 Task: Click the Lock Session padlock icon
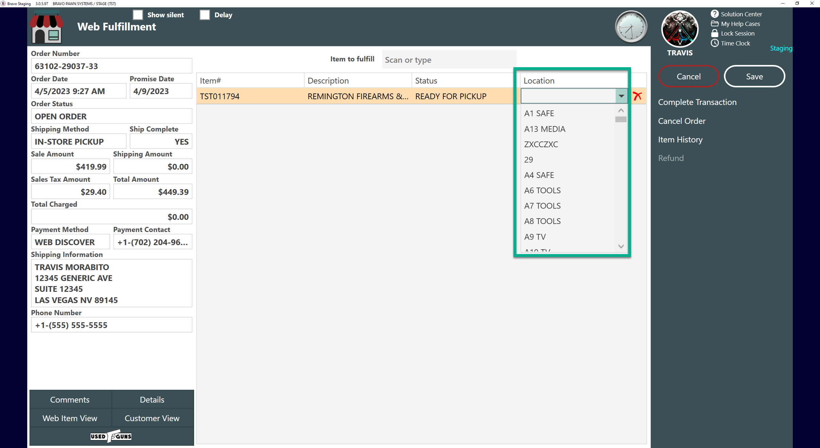pyautogui.click(x=715, y=33)
